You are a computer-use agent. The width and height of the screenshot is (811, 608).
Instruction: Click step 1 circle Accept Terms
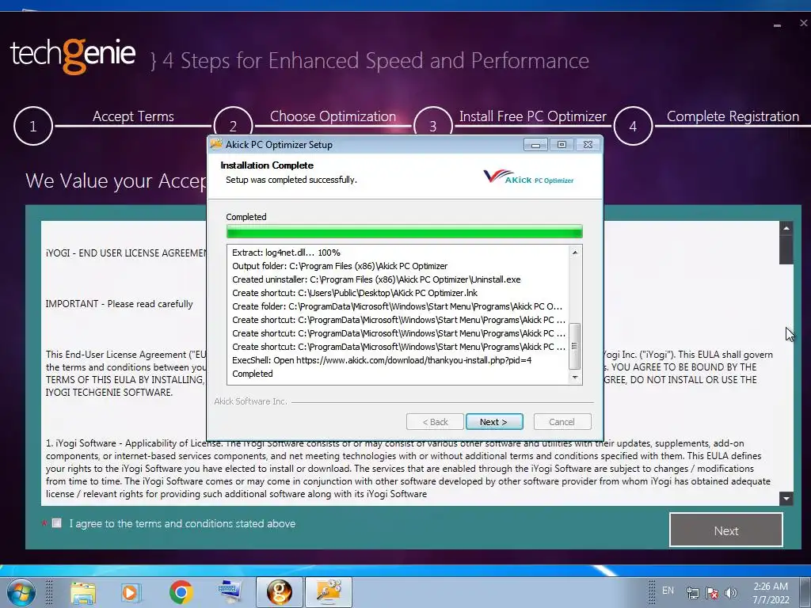[x=33, y=126]
